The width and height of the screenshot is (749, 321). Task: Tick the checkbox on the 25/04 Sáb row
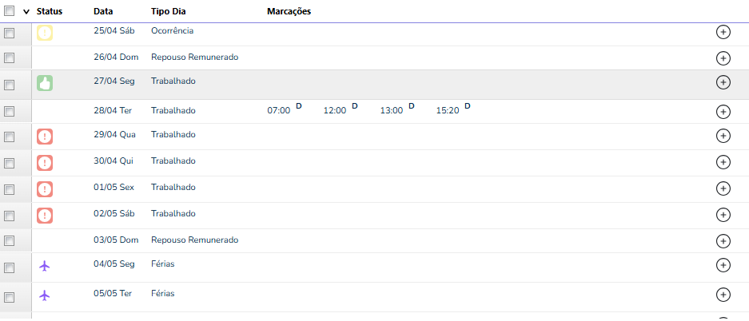coord(10,33)
